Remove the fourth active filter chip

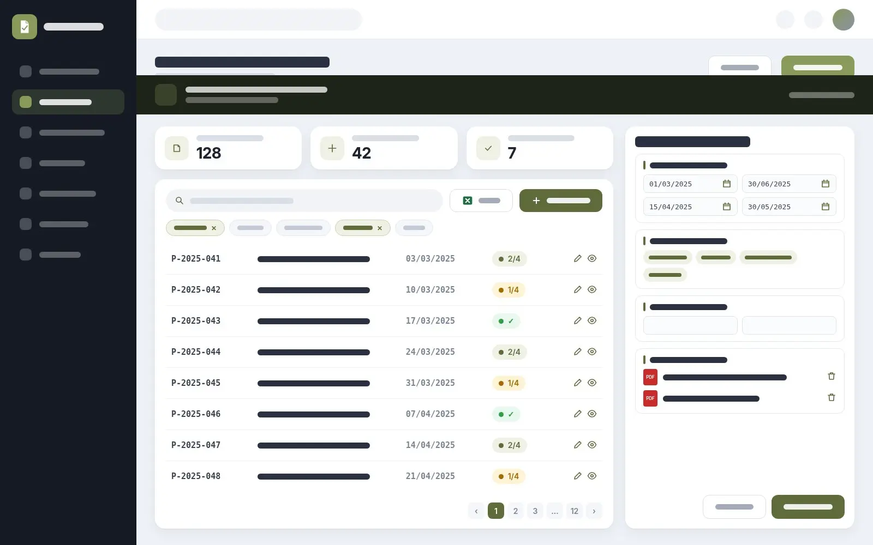tap(380, 228)
